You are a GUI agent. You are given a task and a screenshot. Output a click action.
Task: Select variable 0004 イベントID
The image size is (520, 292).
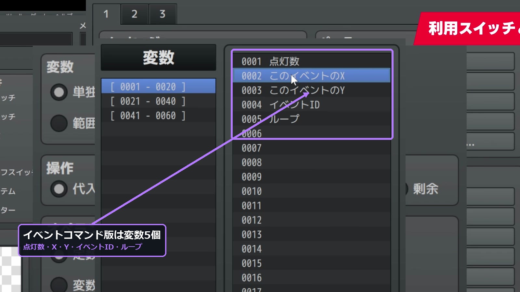[312, 104]
